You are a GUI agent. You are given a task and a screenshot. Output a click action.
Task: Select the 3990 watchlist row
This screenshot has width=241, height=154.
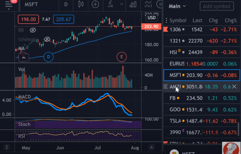tap(202, 132)
